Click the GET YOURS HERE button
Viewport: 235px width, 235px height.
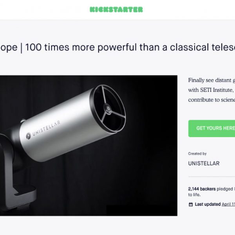pos(211,128)
